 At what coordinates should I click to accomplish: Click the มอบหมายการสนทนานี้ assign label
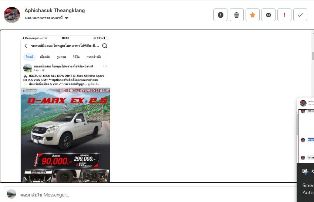point(44,18)
